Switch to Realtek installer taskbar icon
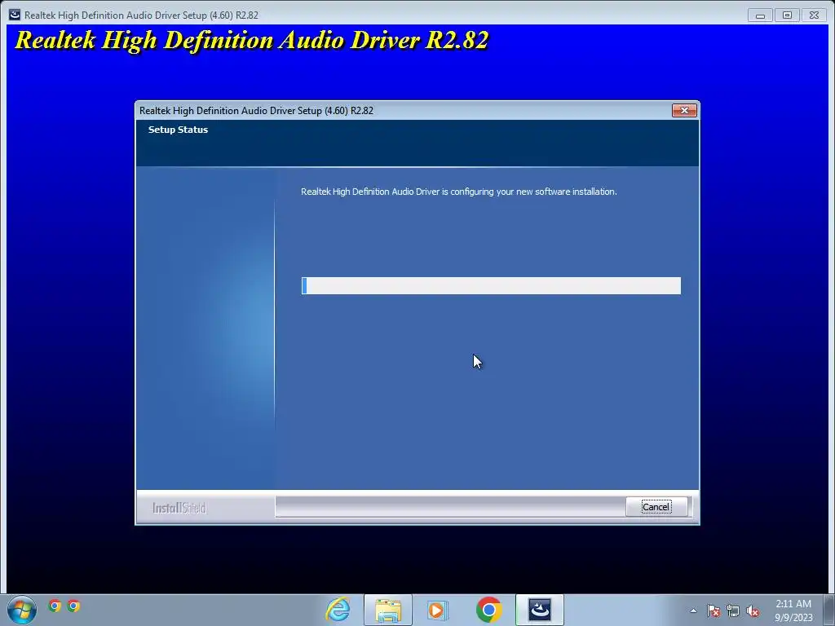 pos(540,610)
